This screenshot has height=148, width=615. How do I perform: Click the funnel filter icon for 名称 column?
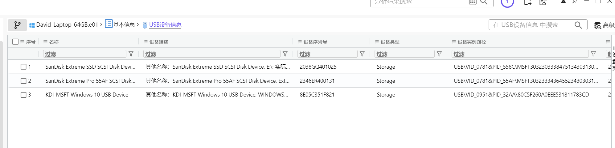coord(131,54)
